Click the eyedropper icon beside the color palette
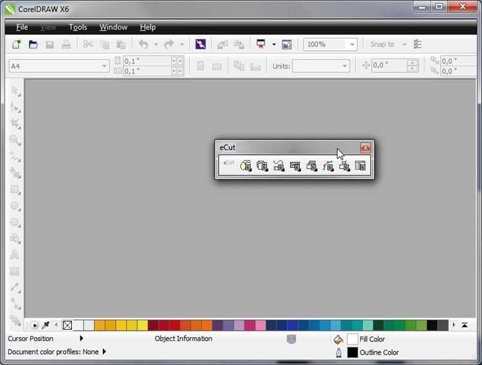Image resolution: width=482 pixels, height=365 pixels. 46,325
